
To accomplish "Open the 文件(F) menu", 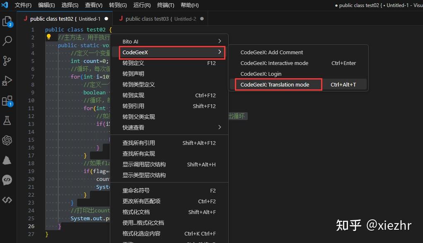I will click(23, 5).
